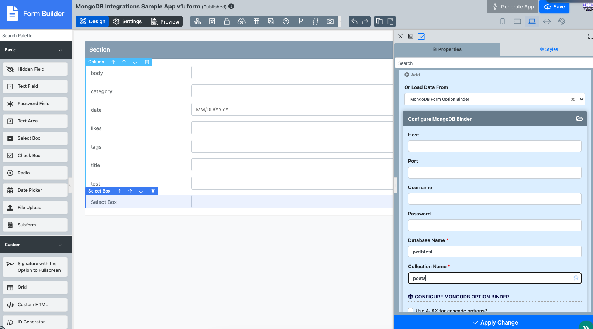Select the Date Picker palette element
593x329 pixels.
coord(35,190)
